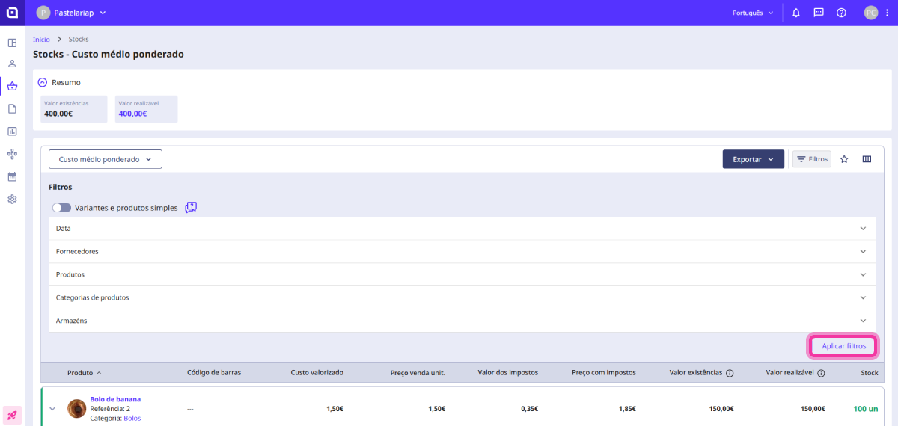Screen dimensions: 898x426
Task: Open the contacts person icon in sidebar
Action: click(12, 64)
